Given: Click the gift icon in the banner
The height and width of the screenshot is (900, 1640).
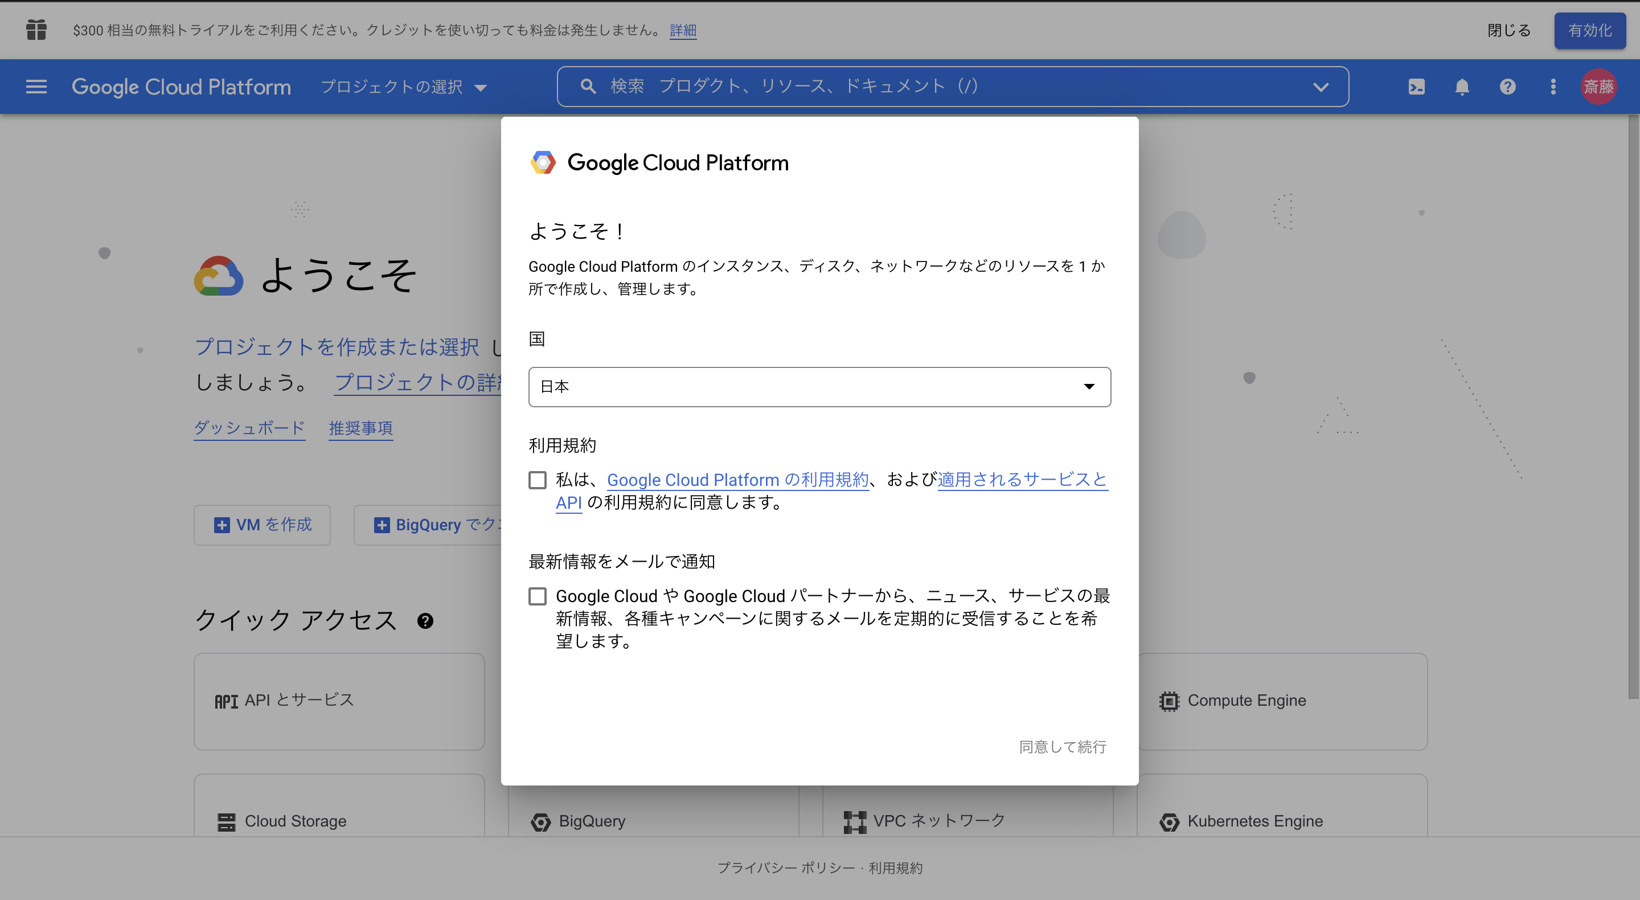Looking at the screenshot, I should [36, 30].
